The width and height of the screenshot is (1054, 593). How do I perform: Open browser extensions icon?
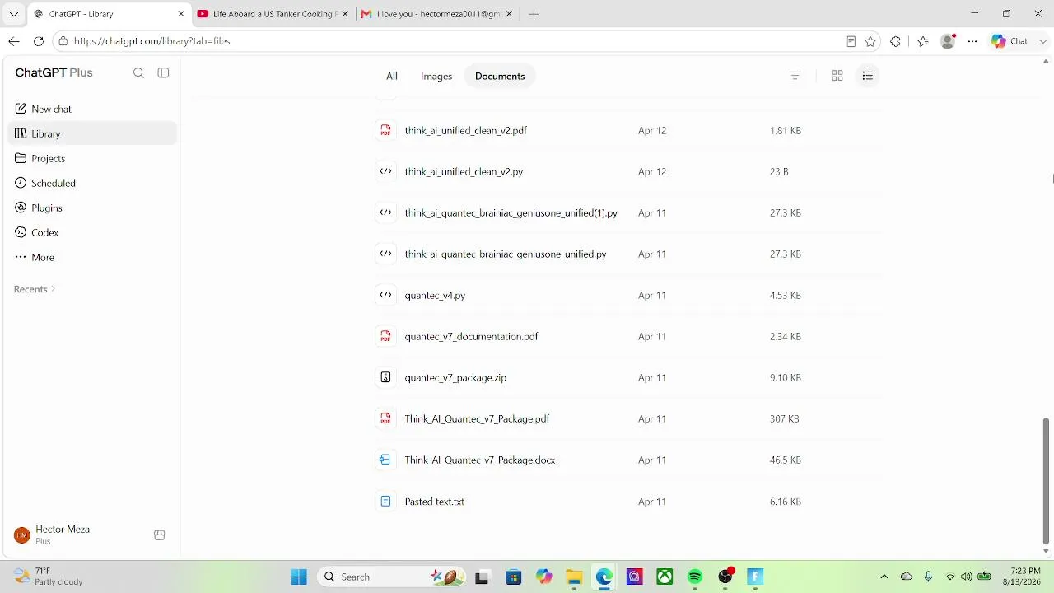(896, 41)
